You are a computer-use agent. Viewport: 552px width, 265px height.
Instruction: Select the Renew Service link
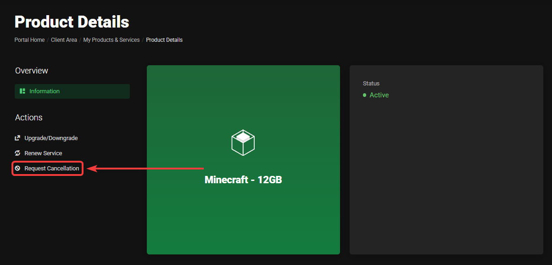coord(43,153)
